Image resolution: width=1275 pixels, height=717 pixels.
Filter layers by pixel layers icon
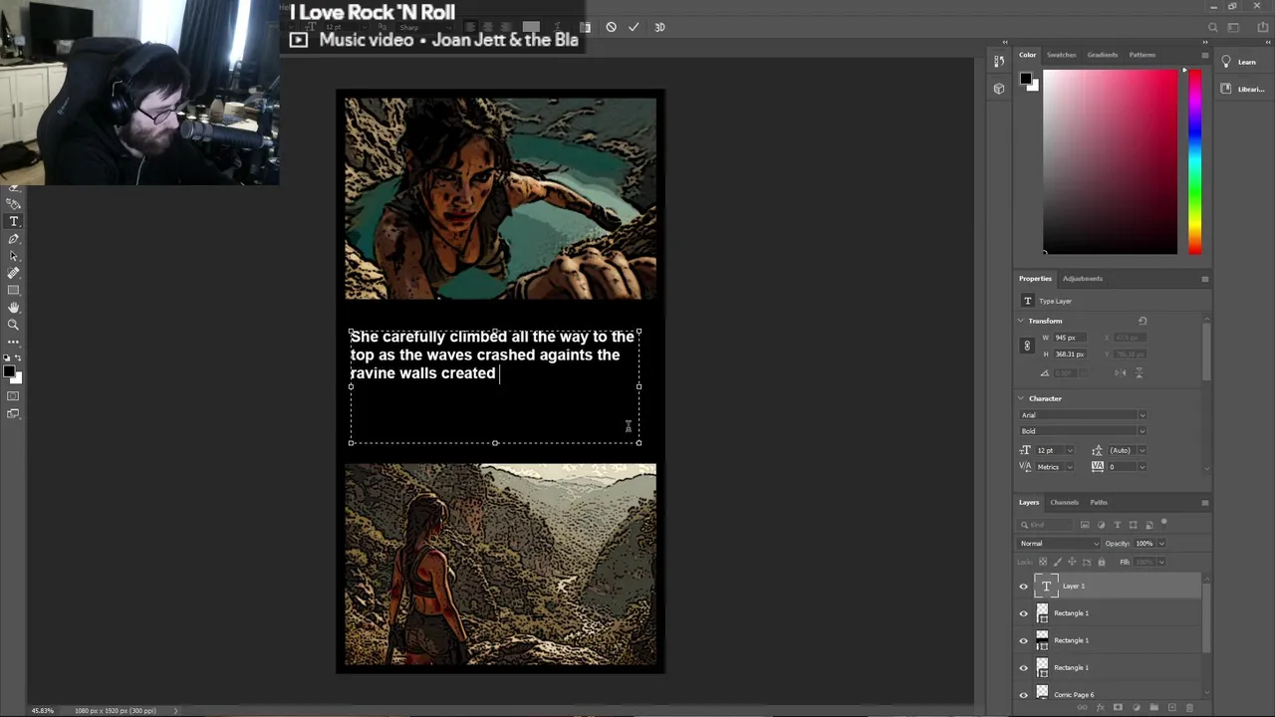pos(1085,525)
